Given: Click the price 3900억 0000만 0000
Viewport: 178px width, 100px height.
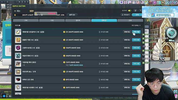Looking at the screenshot, I should click(x=73, y=56).
